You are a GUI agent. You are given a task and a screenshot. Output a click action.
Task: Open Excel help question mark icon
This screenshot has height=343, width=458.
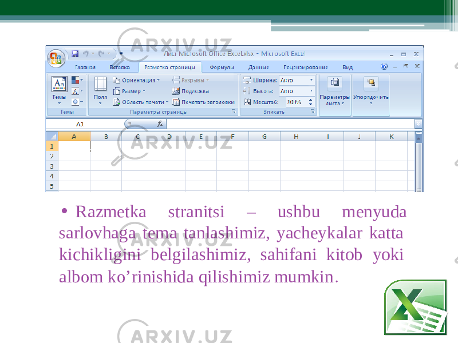(x=384, y=66)
